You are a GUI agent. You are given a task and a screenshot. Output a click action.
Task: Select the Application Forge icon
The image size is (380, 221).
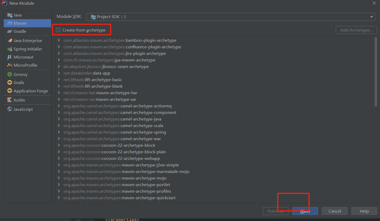[10, 91]
